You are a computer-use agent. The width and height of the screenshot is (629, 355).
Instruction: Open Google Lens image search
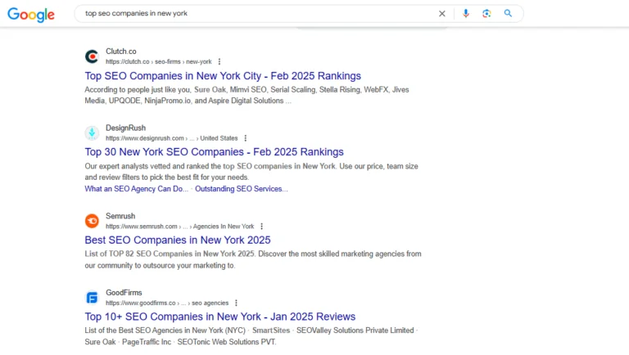click(486, 14)
